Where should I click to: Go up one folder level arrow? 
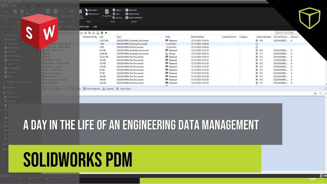point(15,27)
